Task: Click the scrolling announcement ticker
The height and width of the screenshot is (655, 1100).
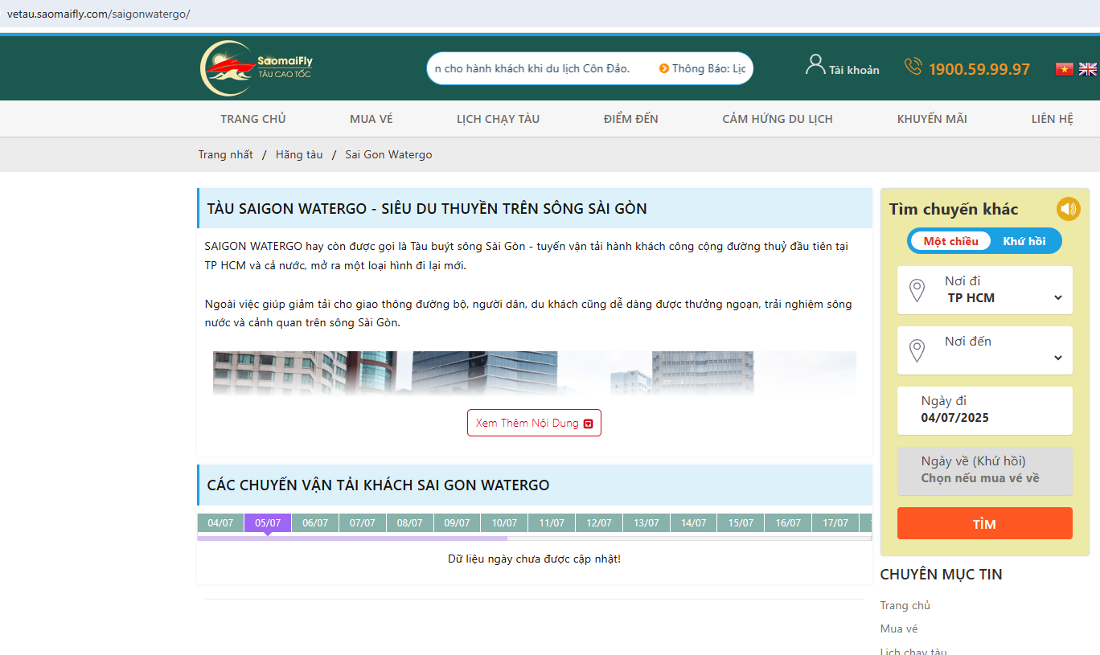Action: tap(590, 68)
